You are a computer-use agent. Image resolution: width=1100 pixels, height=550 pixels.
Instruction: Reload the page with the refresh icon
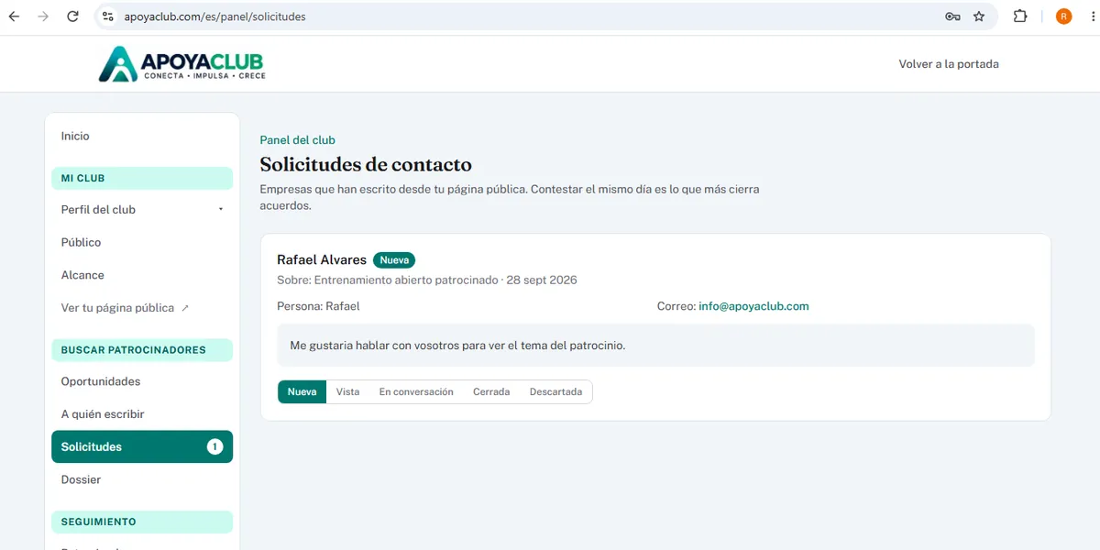point(72,16)
